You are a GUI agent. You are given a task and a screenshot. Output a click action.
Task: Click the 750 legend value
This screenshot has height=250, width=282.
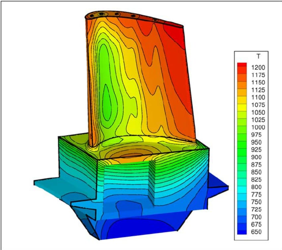256,202
